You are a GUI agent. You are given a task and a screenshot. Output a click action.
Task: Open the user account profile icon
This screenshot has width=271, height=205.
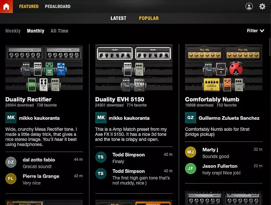[x=249, y=6]
